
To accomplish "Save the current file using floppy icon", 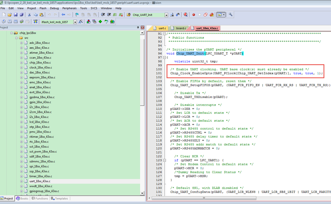I will coord(16,15).
